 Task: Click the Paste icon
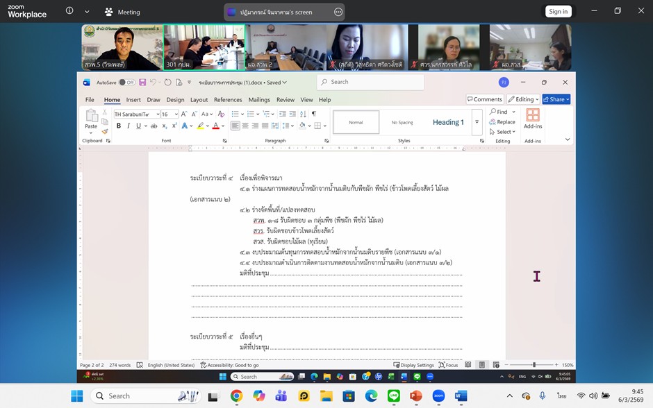pos(91,119)
